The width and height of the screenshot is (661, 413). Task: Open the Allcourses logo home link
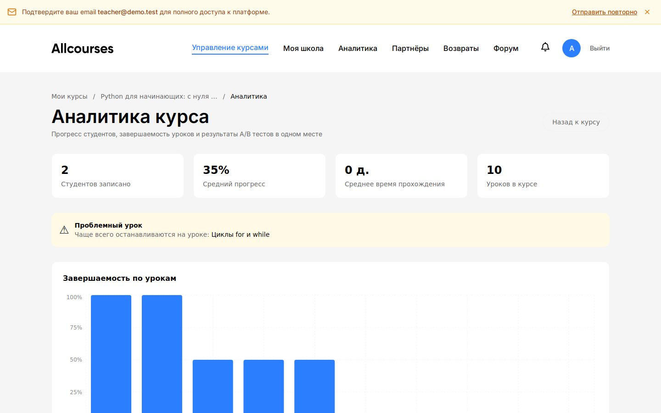pos(83,48)
